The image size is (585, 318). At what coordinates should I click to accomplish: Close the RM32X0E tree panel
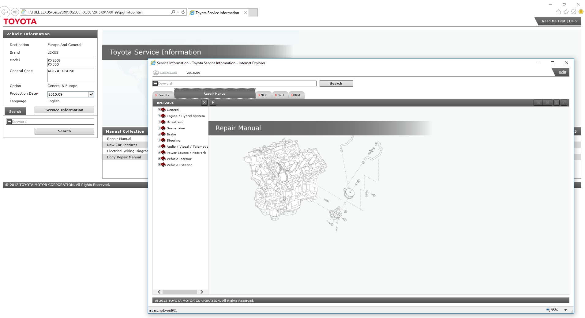pos(204,103)
